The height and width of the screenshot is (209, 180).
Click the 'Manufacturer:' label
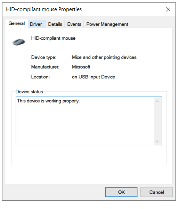45,67
